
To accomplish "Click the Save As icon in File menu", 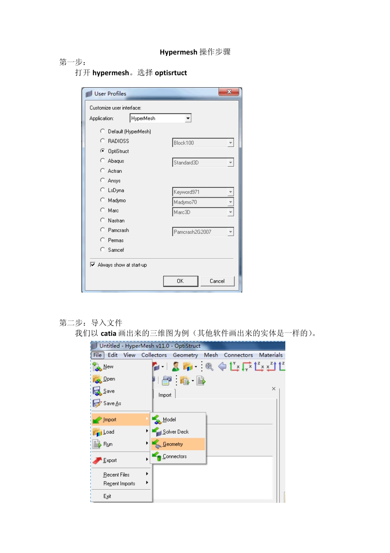I will point(97,403).
